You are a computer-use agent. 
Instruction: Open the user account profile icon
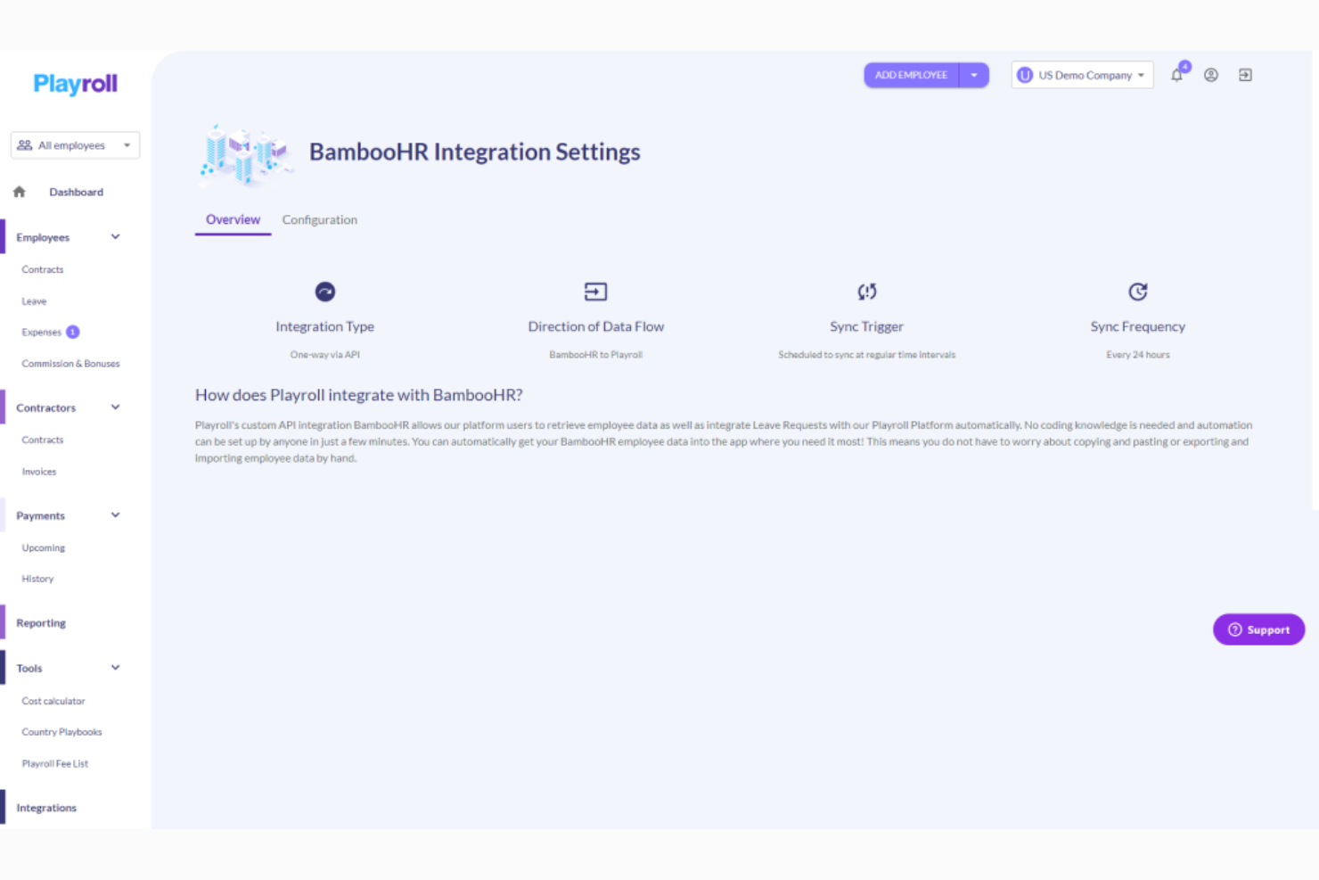[1211, 75]
